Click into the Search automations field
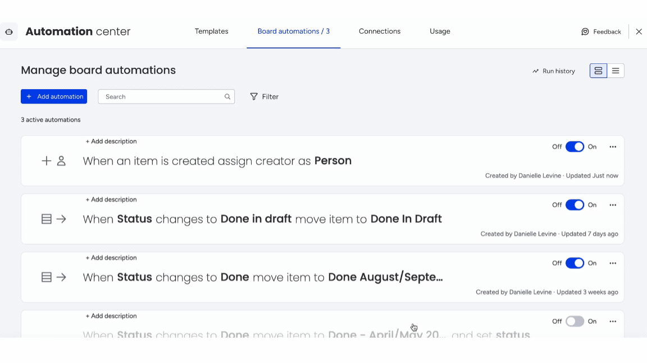The height and width of the screenshot is (363, 647). tap(166, 97)
